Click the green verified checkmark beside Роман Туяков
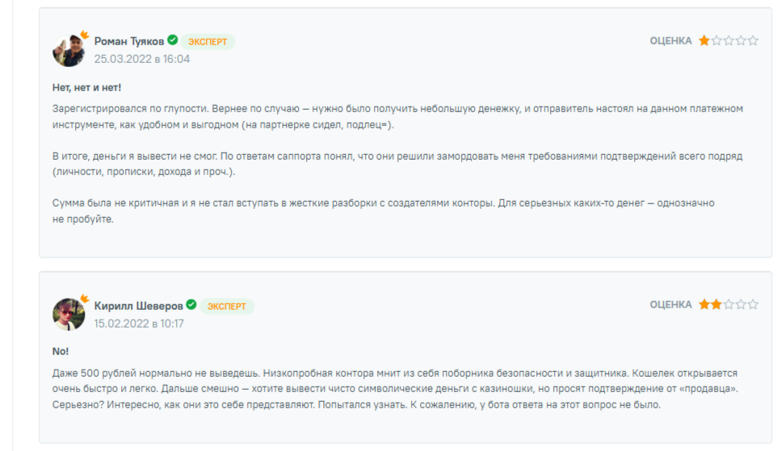Viewport: 777px width, 451px height. tap(173, 40)
